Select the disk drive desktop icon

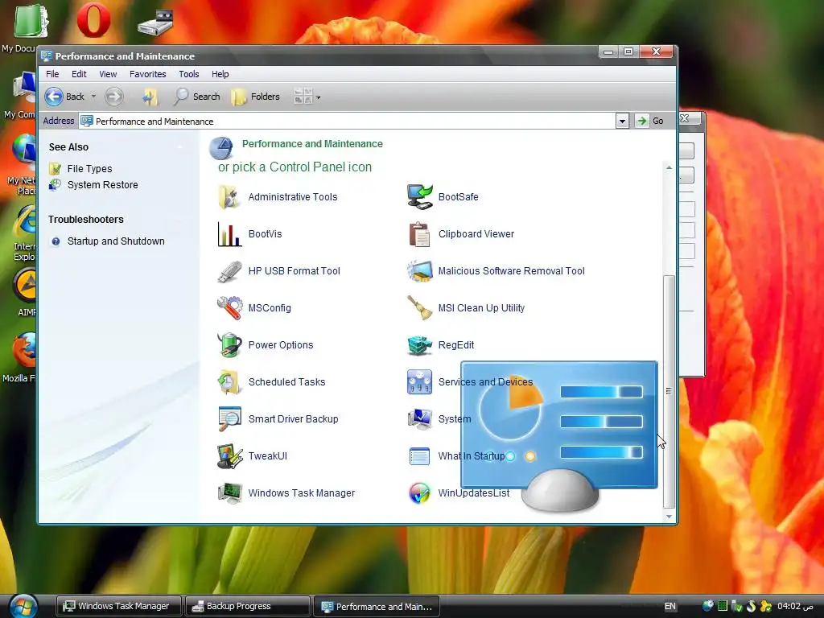point(155,23)
